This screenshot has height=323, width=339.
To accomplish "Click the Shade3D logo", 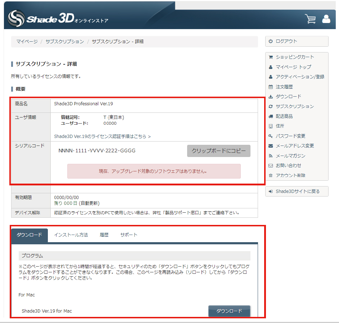I will click(x=58, y=19).
